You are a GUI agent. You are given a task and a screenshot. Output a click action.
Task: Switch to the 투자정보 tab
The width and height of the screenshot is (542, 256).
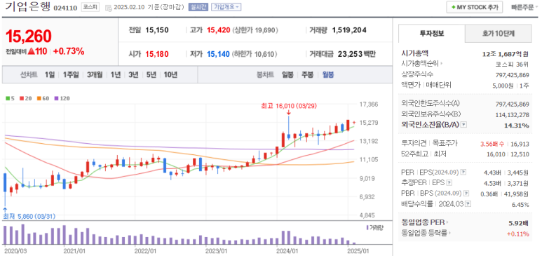[x=432, y=34]
